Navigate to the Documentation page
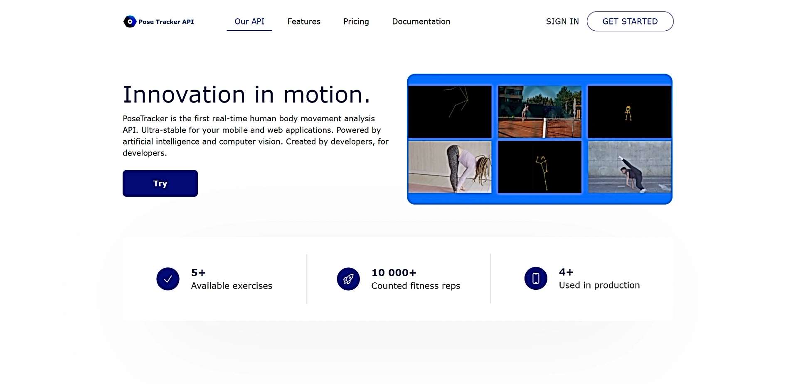The image size is (798, 384). [421, 21]
